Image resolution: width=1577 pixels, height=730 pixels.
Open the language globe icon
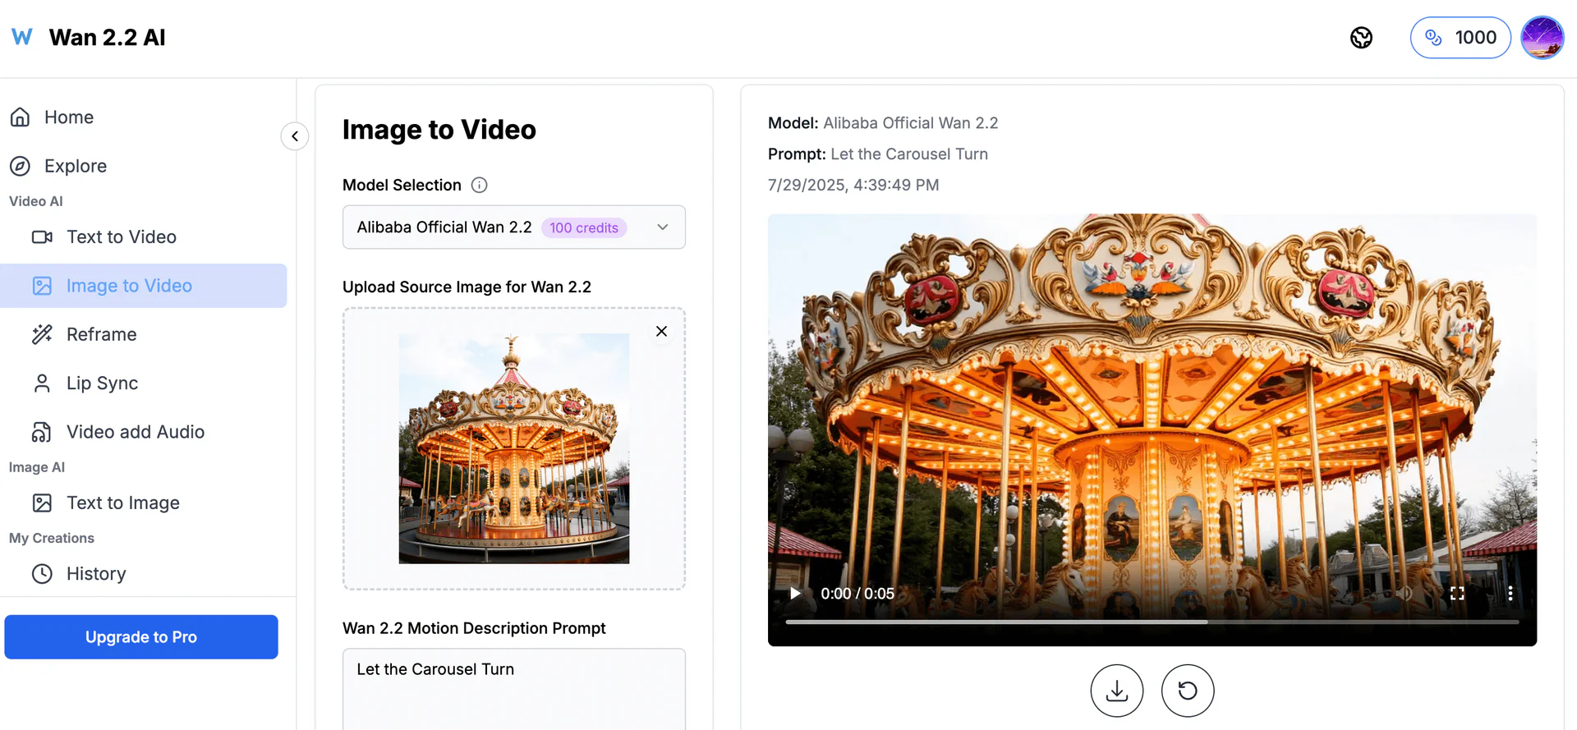pos(1361,38)
